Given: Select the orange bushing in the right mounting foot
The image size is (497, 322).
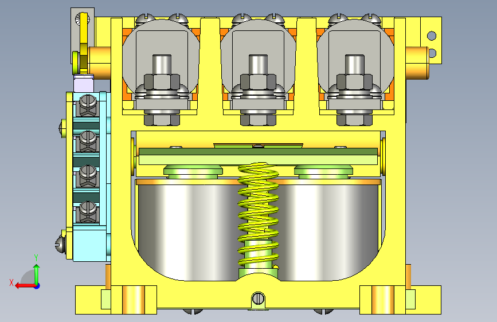Looking at the screenshot, I should tap(383, 300).
